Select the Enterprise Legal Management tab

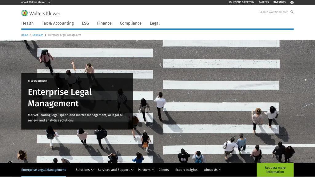click(44, 170)
